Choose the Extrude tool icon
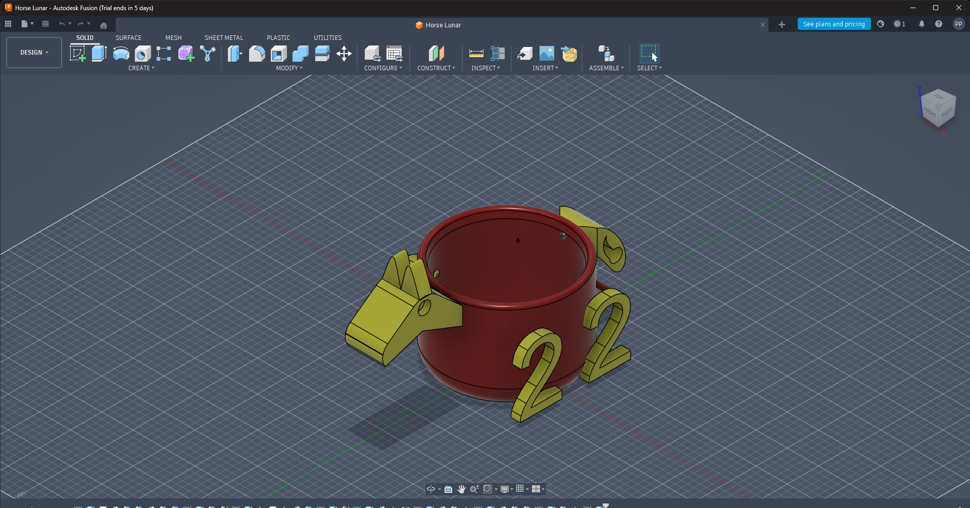Image resolution: width=970 pixels, height=508 pixels. coord(99,53)
